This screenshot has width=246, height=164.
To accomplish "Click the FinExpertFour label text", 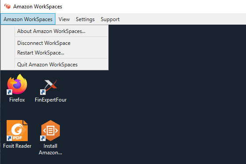I will coord(51,100).
